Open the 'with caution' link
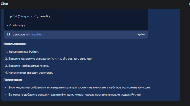This screenshot has height=106, width=190. [34, 34]
